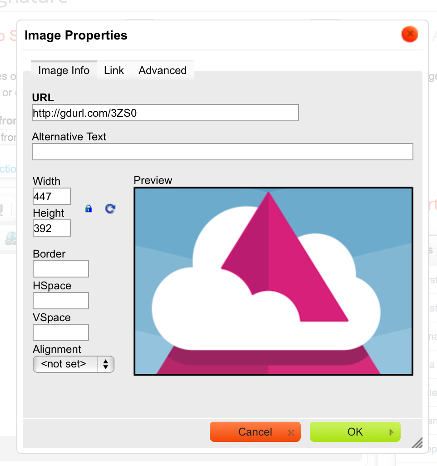The height and width of the screenshot is (466, 437).
Task: Click the reset size refresh icon
Action: [x=110, y=208]
